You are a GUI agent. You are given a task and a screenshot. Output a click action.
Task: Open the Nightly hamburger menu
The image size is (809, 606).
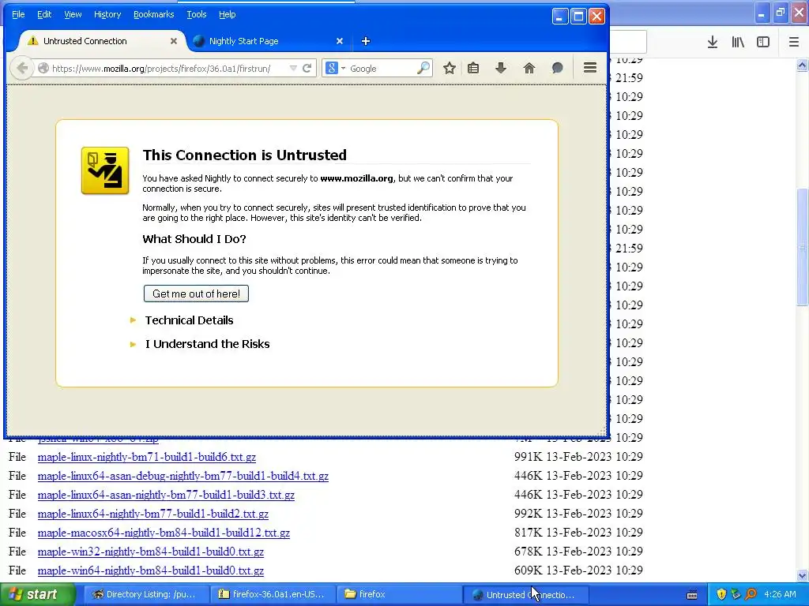[x=590, y=68]
